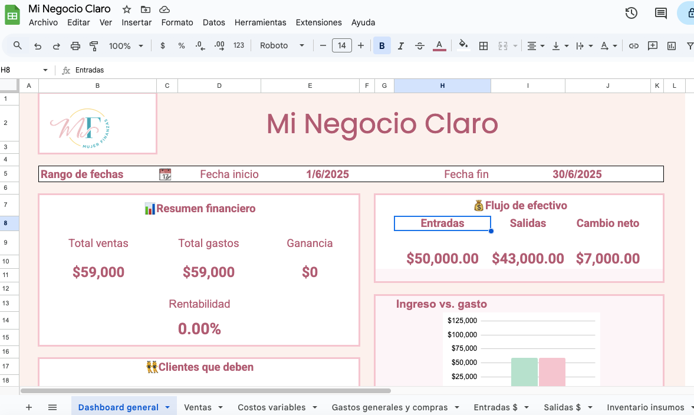
Task: Open the text color picker
Action: 439,45
